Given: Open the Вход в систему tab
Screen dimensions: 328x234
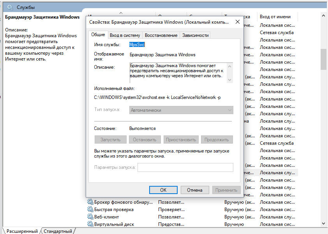Looking at the screenshot, I should click(x=125, y=35).
